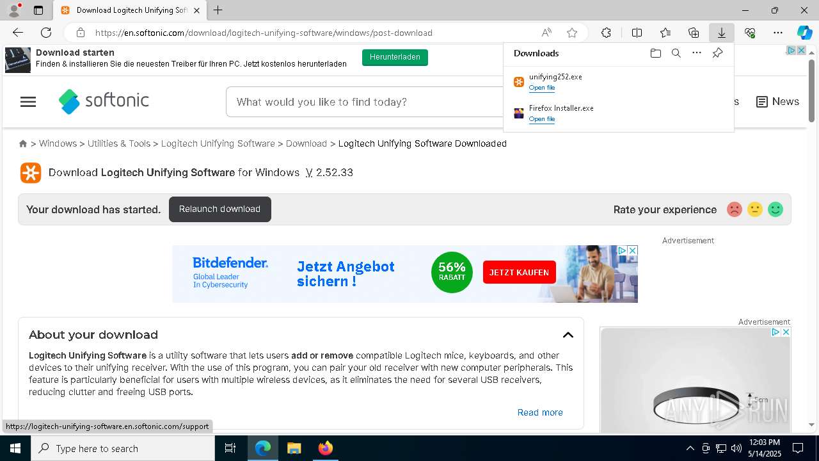
Task: Search downloads with magnifier icon
Action: 676,53
